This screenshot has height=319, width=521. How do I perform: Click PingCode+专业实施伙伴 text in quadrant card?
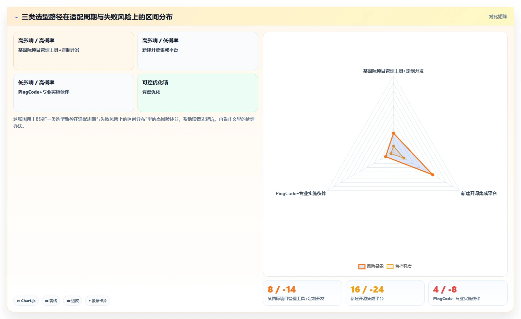(x=44, y=92)
